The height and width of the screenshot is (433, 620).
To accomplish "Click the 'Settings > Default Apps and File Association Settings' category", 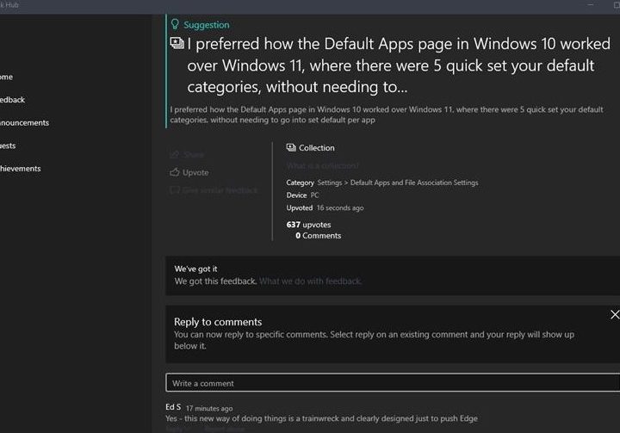I will [x=397, y=182].
